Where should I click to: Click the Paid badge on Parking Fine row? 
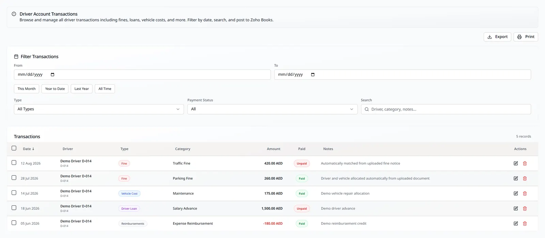click(x=302, y=178)
